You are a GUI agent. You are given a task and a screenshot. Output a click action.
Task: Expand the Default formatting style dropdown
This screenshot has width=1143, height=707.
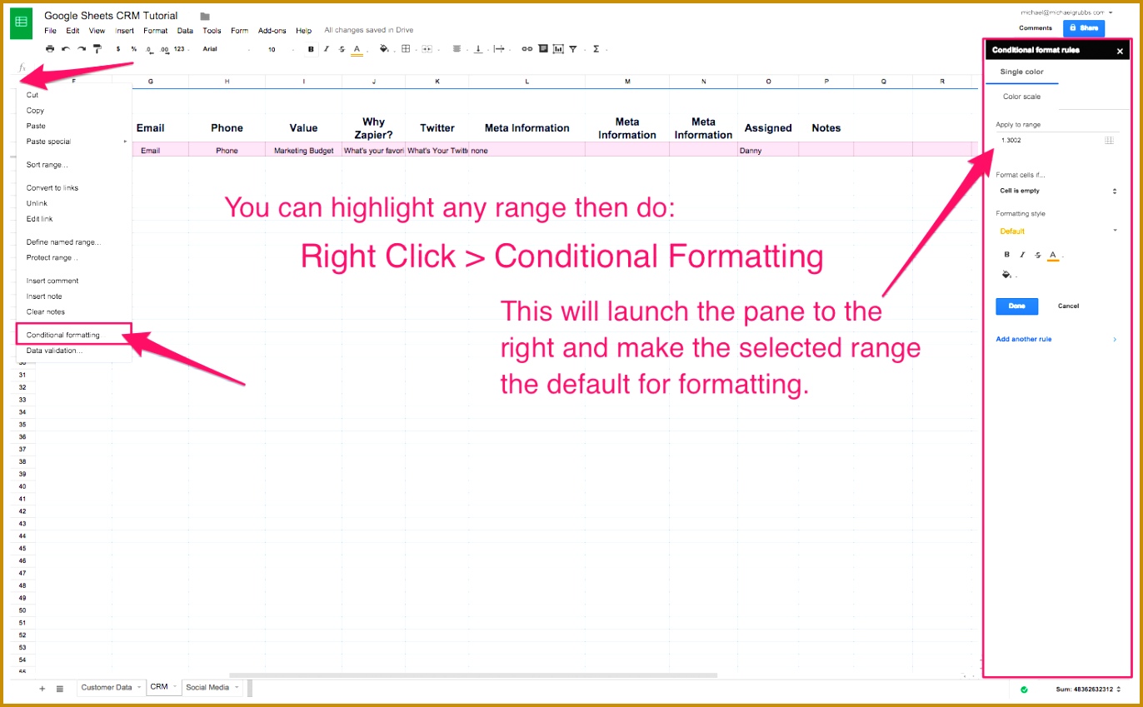[x=1057, y=232]
